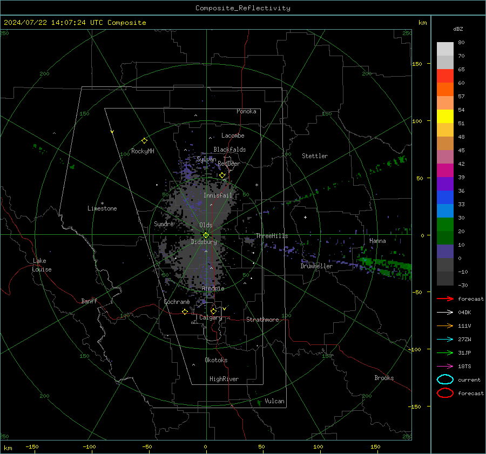Click the Airdrie label

213,288
